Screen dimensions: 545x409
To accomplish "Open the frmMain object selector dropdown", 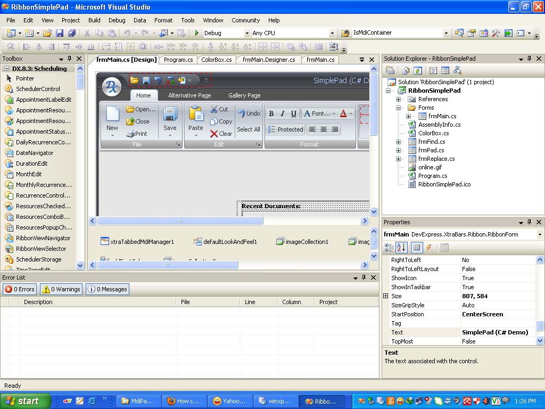I will click(540, 234).
